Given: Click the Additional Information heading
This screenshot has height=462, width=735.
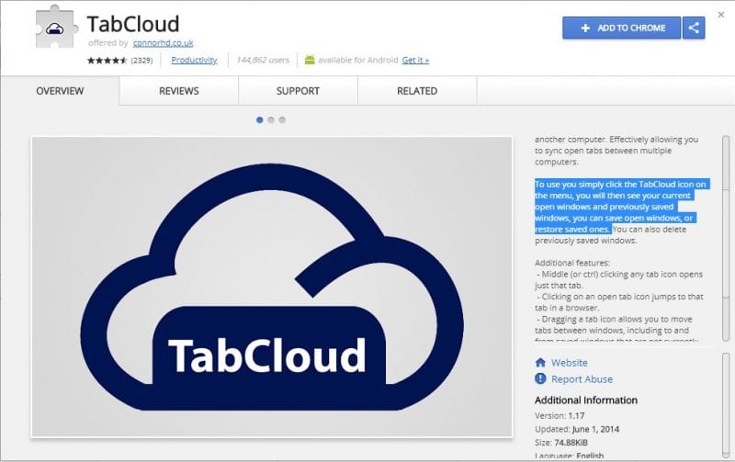Looking at the screenshot, I should click(x=586, y=400).
